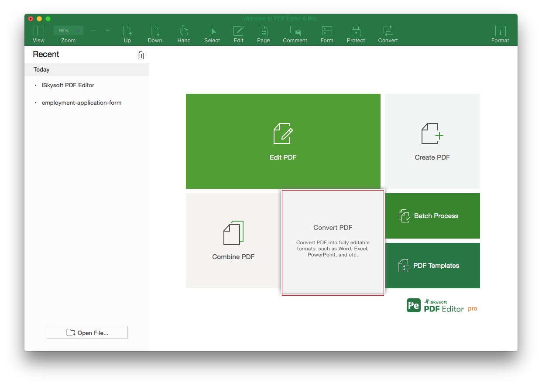The height and width of the screenshot is (386, 542).
Task: Select the Batch Process option
Action: coord(432,216)
